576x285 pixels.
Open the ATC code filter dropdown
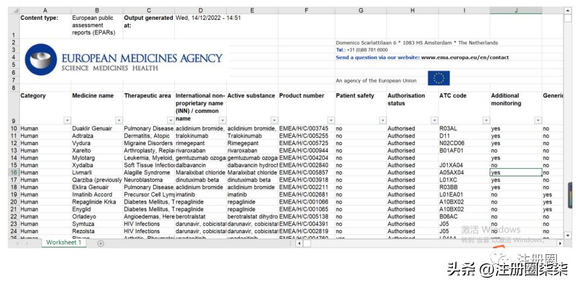[x=486, y=121]
